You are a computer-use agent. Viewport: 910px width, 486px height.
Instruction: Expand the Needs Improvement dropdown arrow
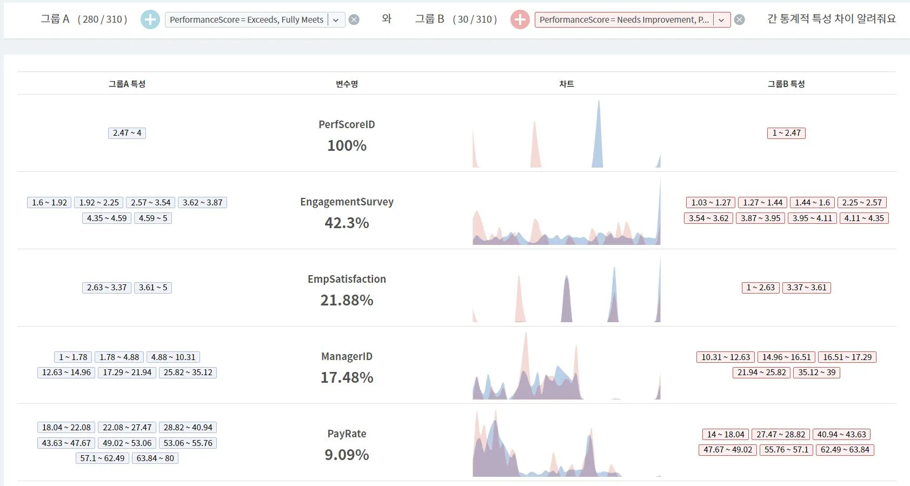tap(721, 20)
